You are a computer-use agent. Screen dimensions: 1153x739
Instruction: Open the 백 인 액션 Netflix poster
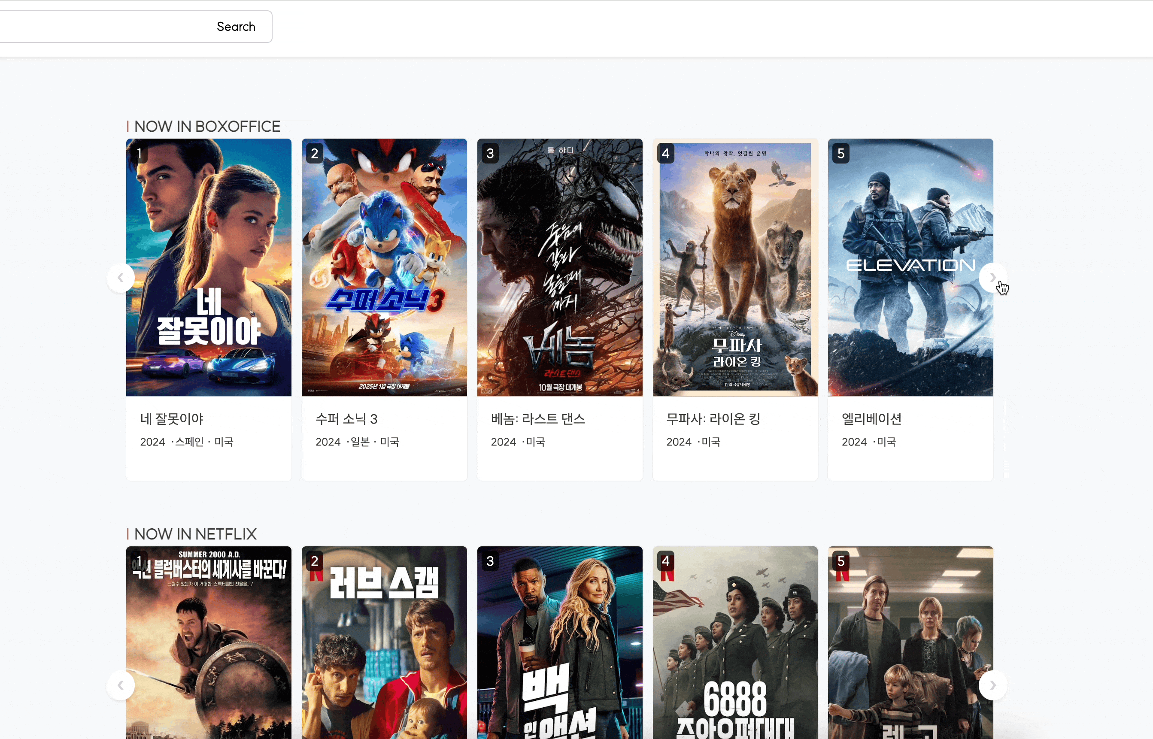559,643
